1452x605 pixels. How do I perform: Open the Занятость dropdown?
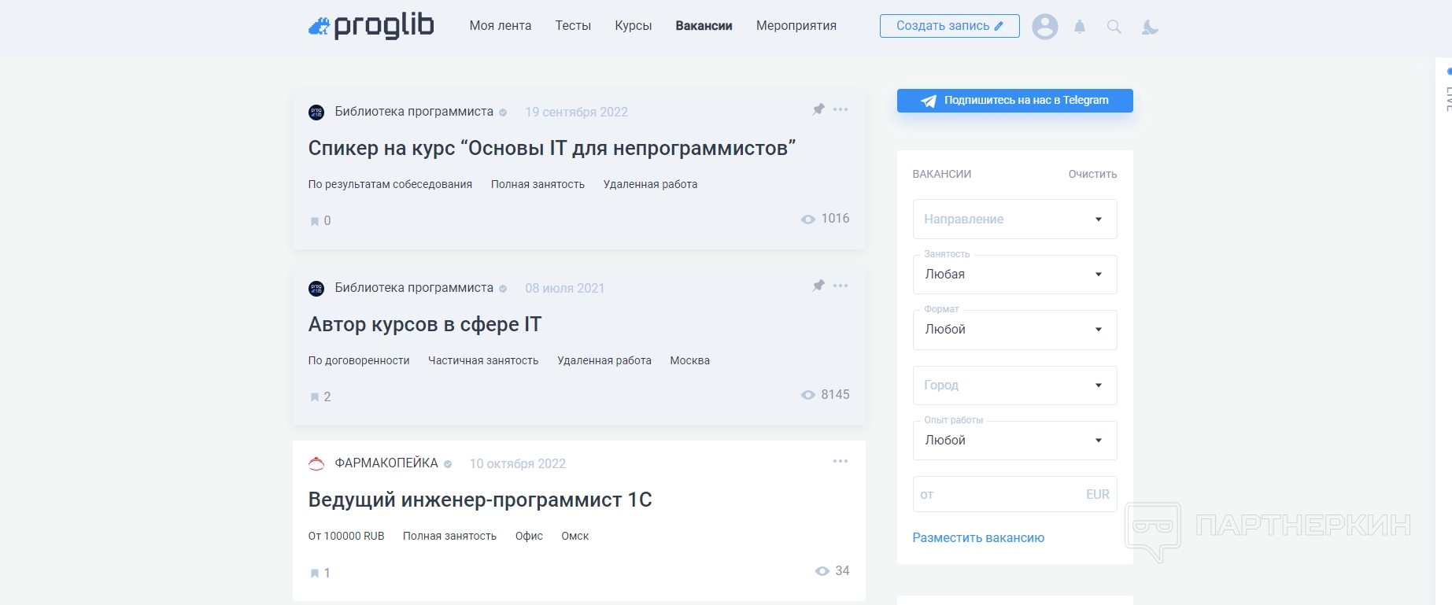click(x=1014, y=275)
